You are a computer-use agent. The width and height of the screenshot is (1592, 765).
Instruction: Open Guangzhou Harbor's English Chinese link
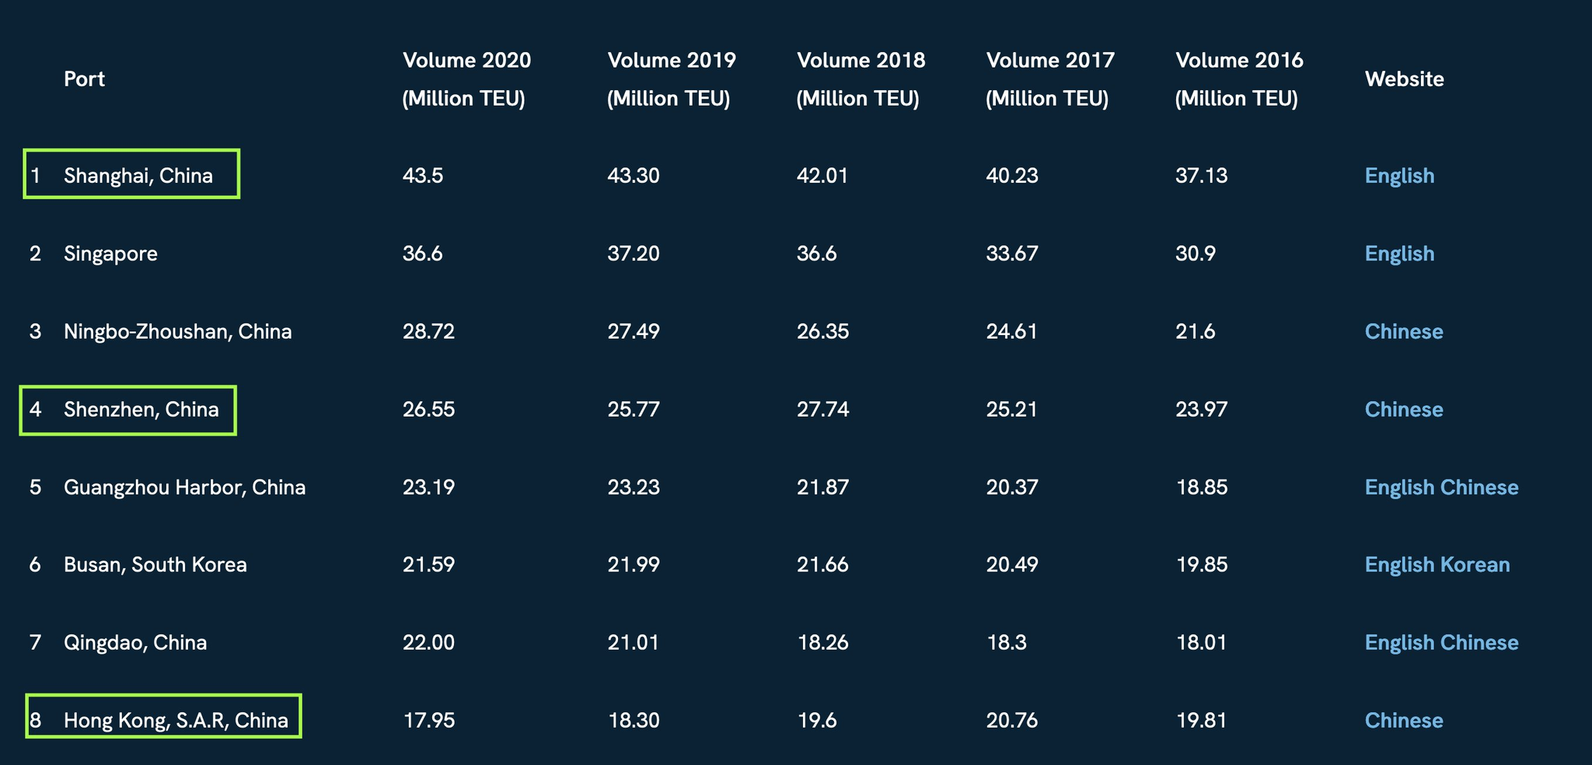coord(1441,487)
